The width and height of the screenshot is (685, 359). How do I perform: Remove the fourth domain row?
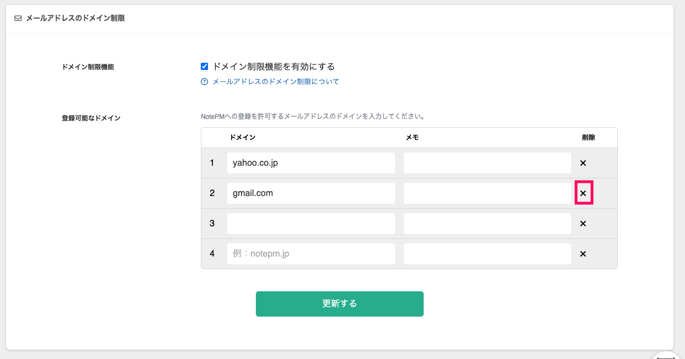coord(583,253)
